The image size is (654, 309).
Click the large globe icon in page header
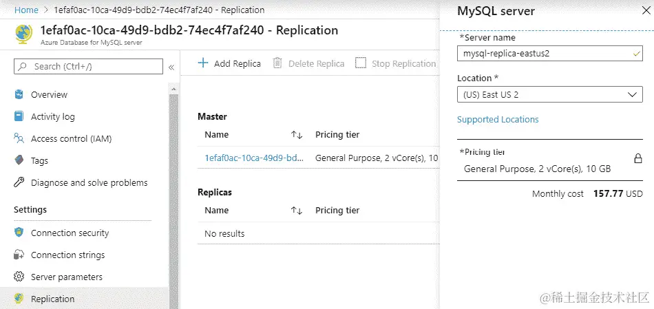24,34
